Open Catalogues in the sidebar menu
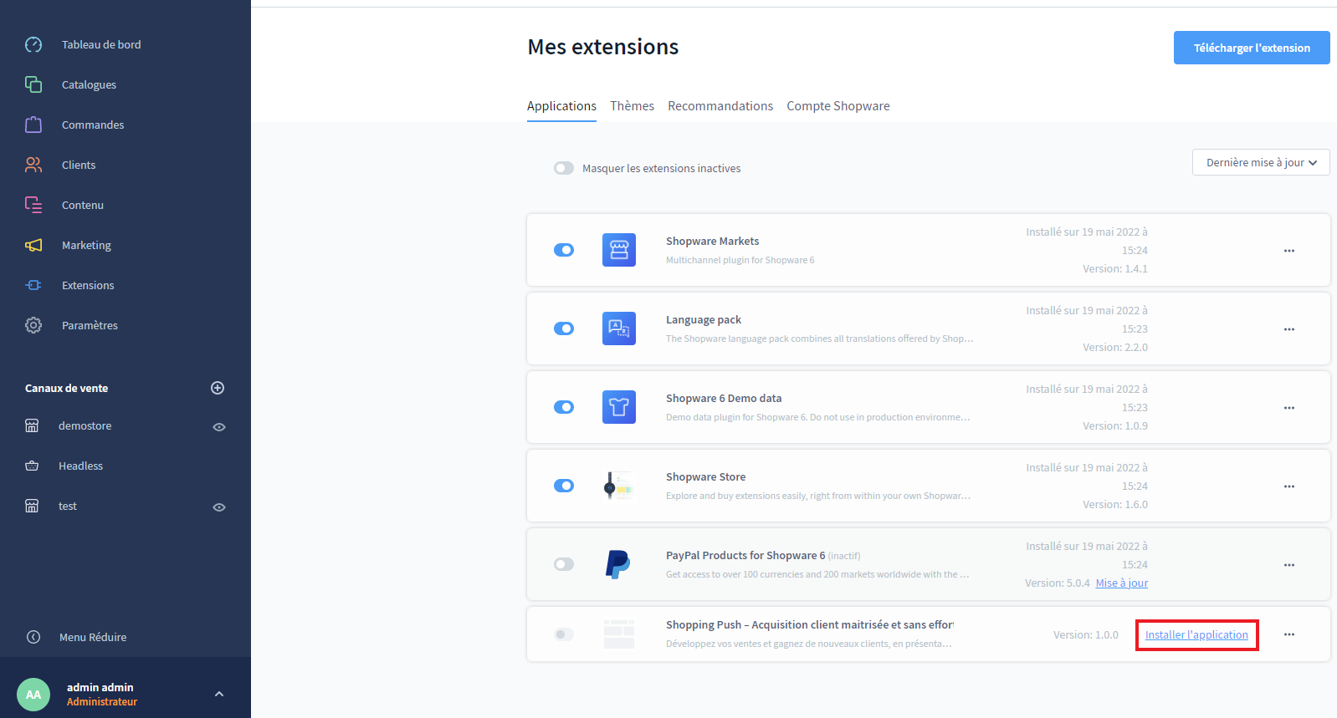This screenshot has height=718, width=1337. (x=89, y=84)
